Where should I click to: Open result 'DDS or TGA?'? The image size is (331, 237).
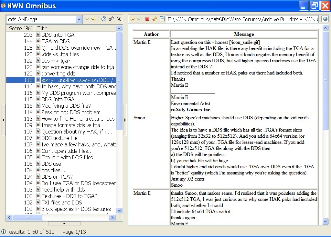click(57, 177)
